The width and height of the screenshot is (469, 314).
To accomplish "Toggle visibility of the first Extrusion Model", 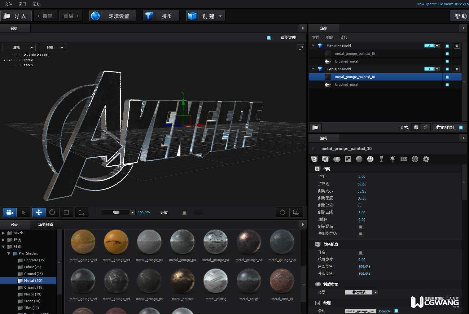I will [x=447, y=46].
